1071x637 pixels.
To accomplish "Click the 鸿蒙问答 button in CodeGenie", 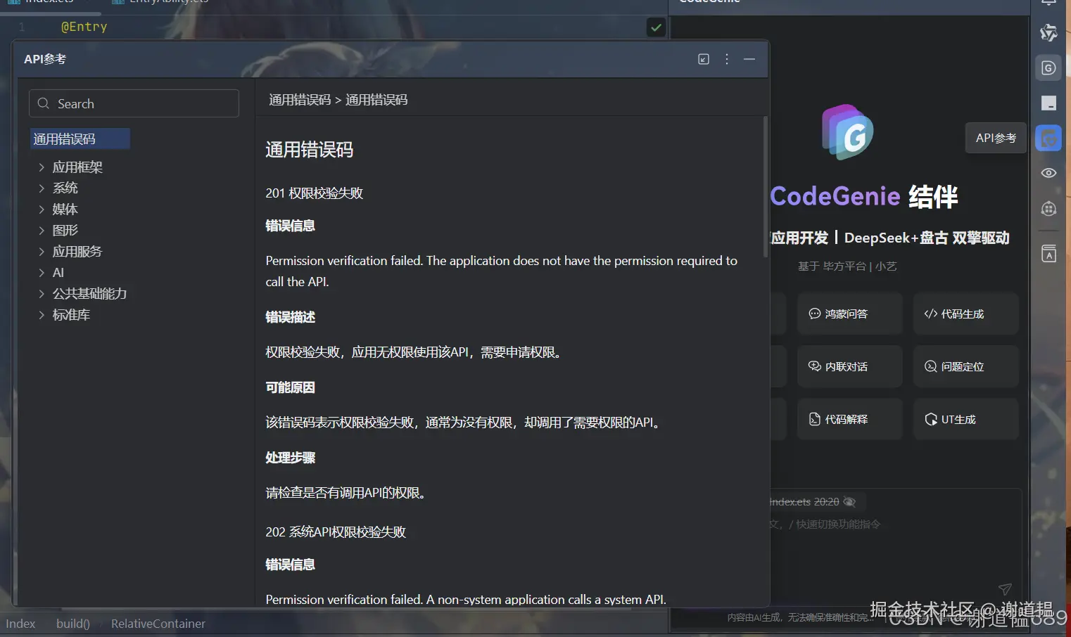I will 849,314.
